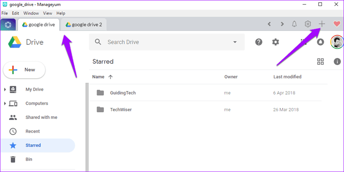Open the View menu
The image size is (344, 172).
(48, 13)
